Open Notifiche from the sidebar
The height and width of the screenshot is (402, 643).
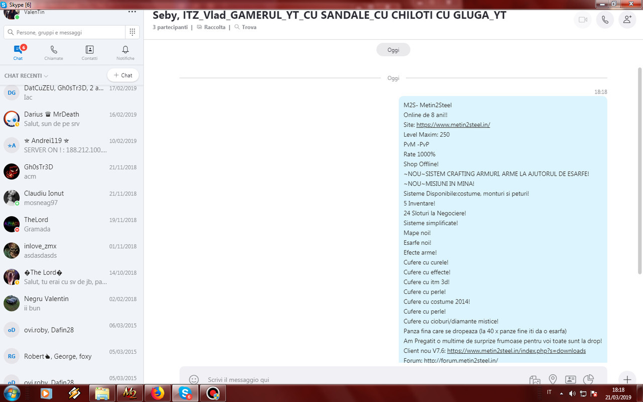[125, 52]
